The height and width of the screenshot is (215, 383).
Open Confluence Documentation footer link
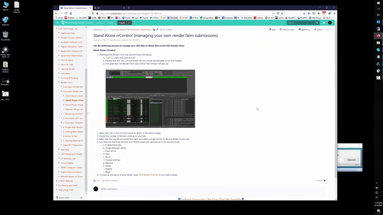(193, 199)
